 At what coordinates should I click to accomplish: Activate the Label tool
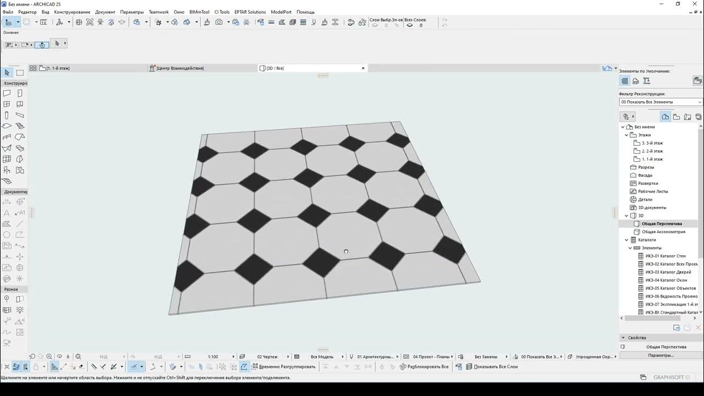pyautogui.click(x=20, y=213)
